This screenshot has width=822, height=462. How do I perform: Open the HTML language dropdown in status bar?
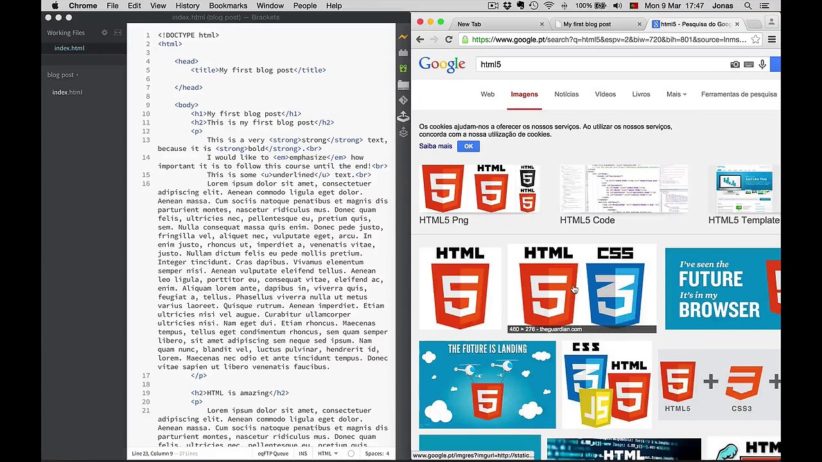pyautogui.click(x=328, y=454)
